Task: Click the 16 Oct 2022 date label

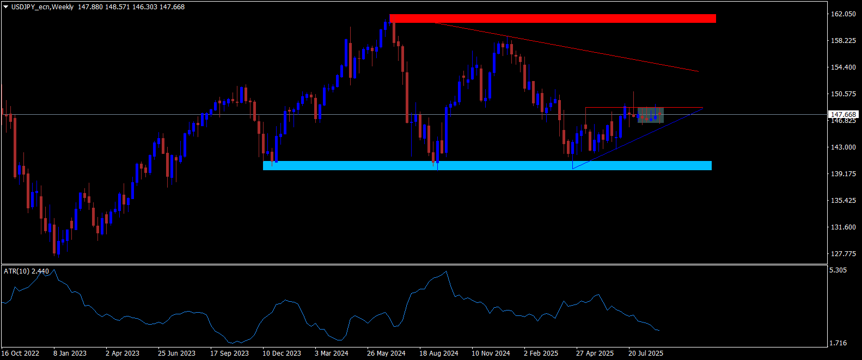Action: (20, 353)
